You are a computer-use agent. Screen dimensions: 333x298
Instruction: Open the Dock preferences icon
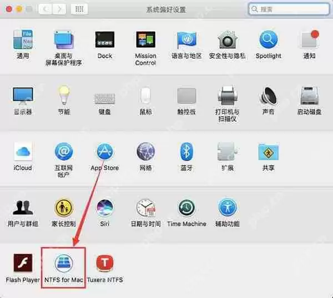(x=105, y=40)
